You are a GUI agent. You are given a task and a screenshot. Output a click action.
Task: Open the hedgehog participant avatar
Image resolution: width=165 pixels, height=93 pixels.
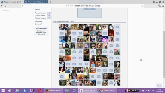tap(117, 70)
